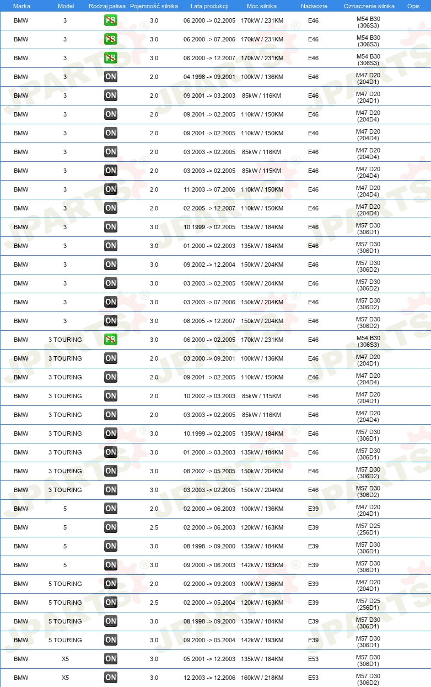Select the production dates 08.2002 -> 05.2005
Screen dimensions: 431x687
pyautogui.click(x=209, y=471)
